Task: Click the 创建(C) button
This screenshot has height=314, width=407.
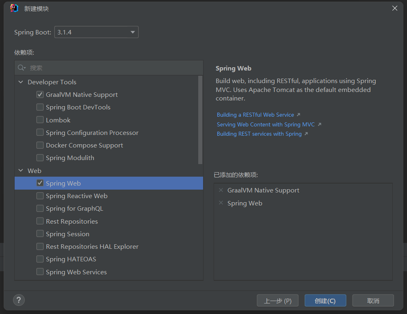Action: (325, 300)
